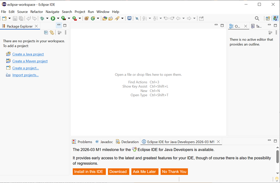The width and height of the screenshot is (280, 183).
Task: Click the Debug bug icon
Action: pyautogui.click(x=42, y=18)
